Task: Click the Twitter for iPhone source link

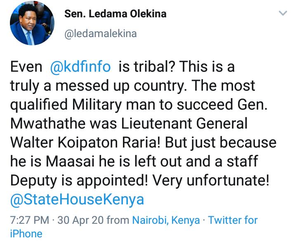Action: 233,220
